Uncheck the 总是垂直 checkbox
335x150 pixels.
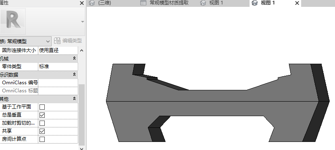coord(42,115)
